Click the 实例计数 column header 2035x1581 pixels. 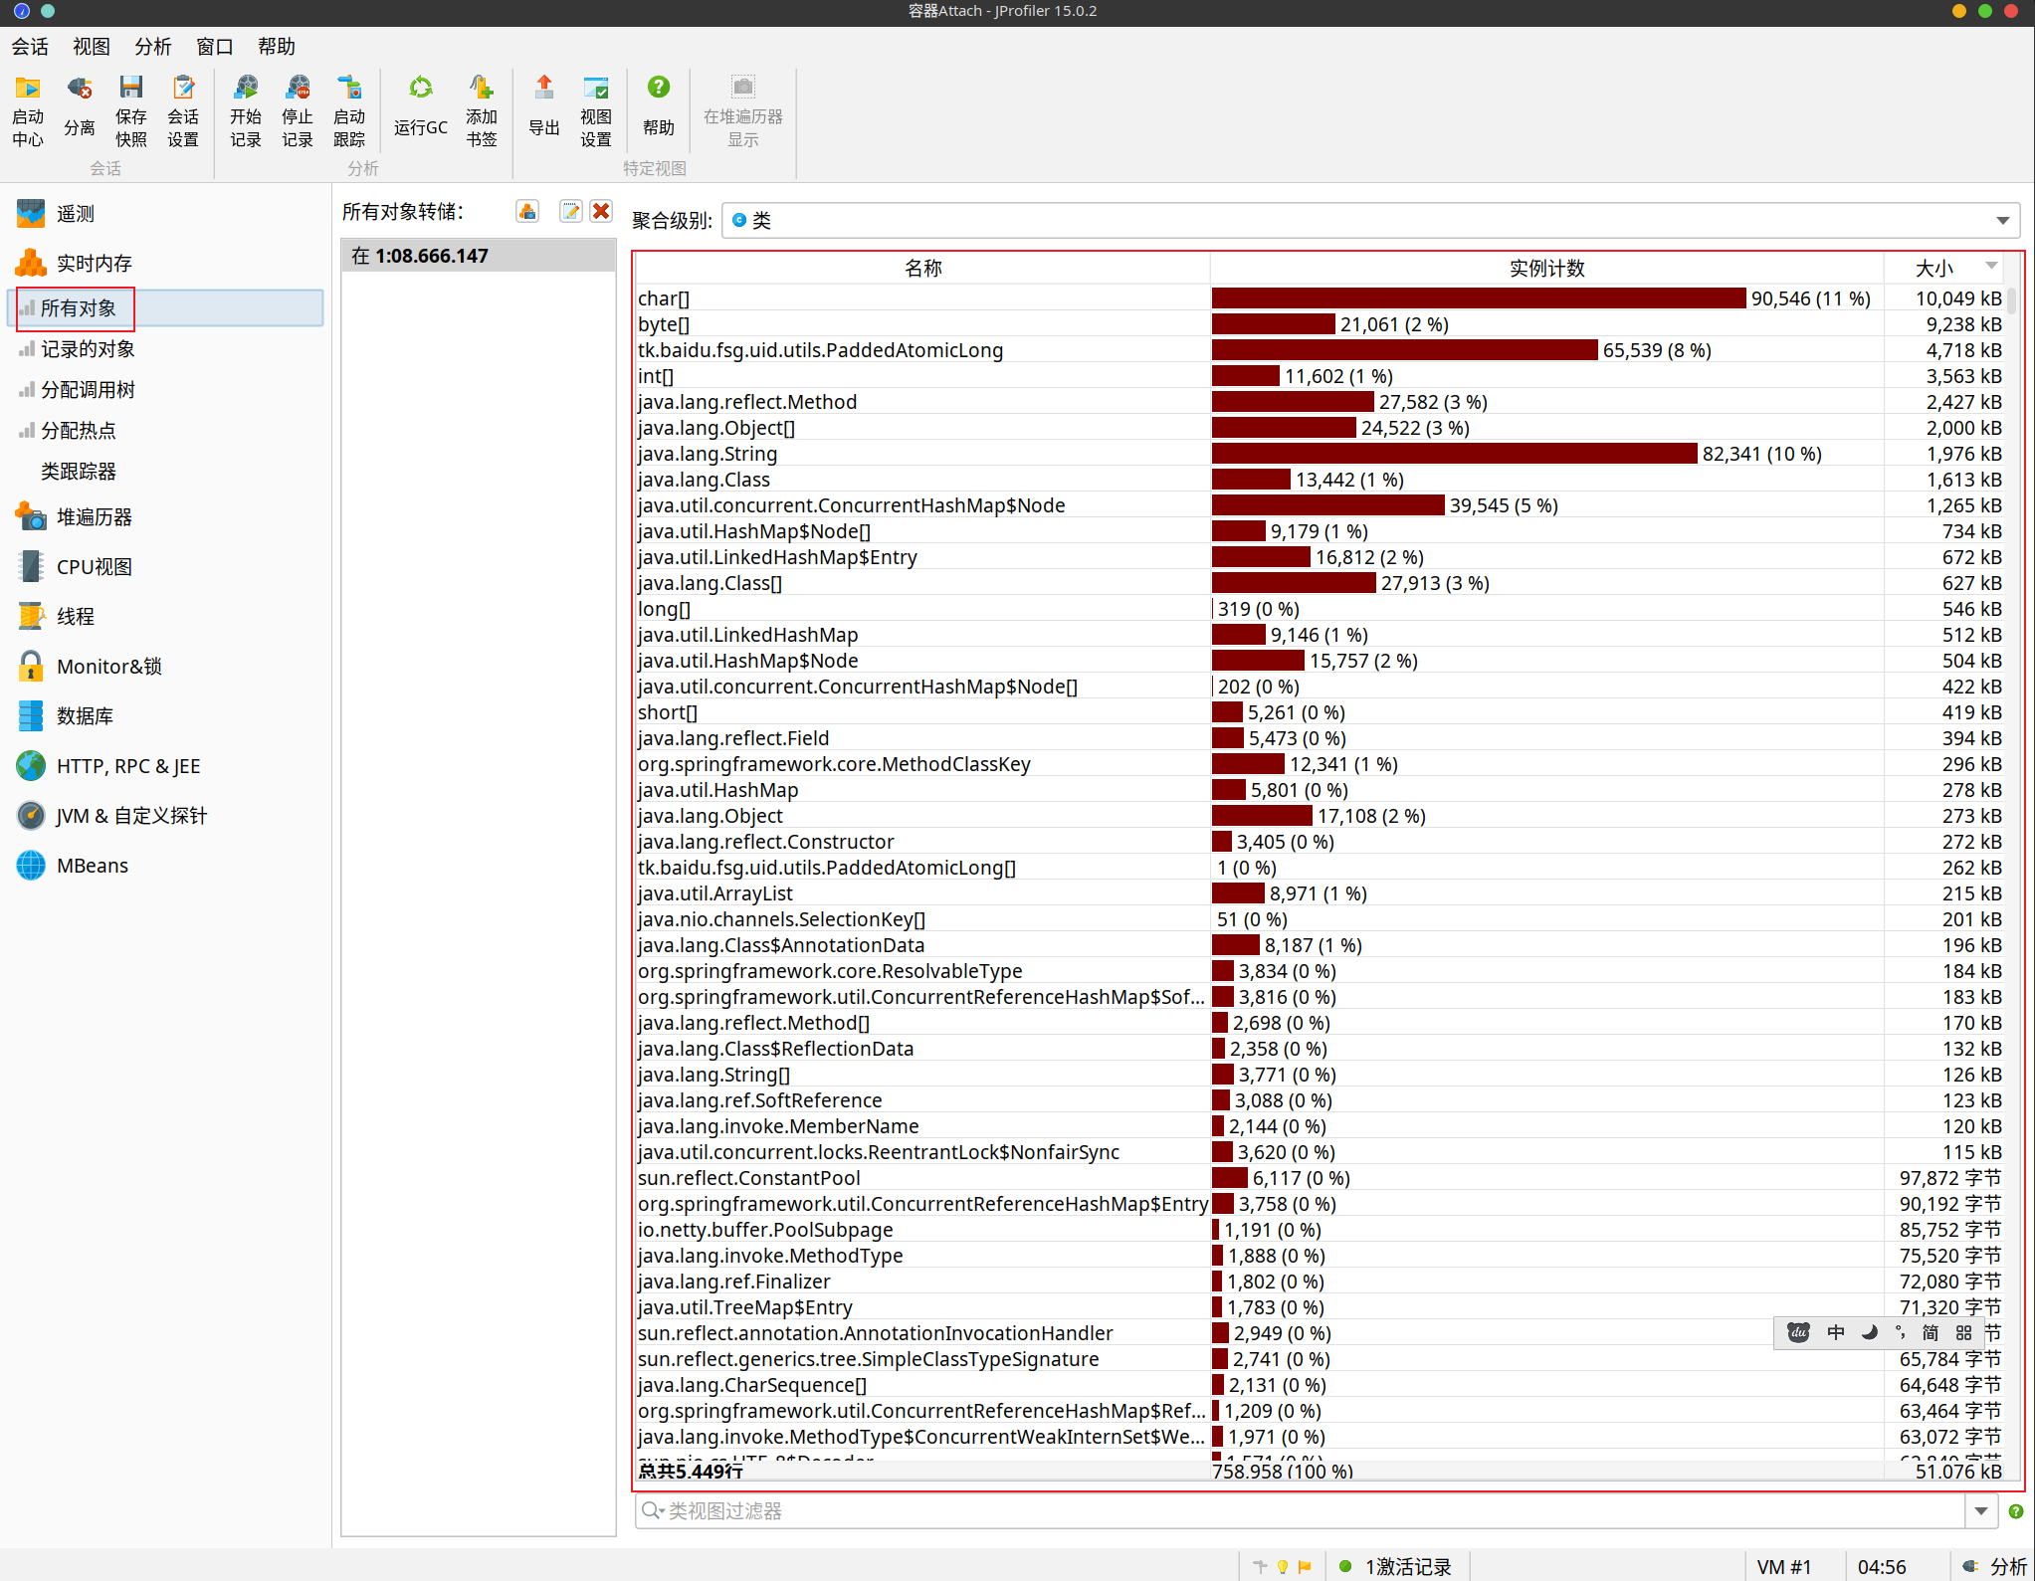tap(1545, 269)
